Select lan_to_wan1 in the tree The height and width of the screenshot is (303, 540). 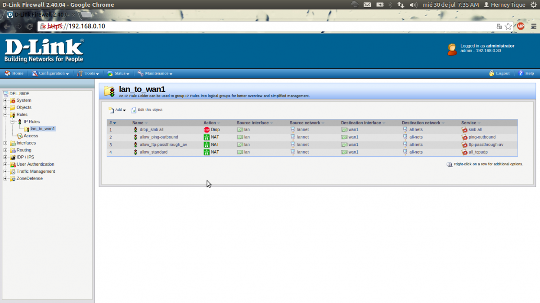click(x=43, y=129)
